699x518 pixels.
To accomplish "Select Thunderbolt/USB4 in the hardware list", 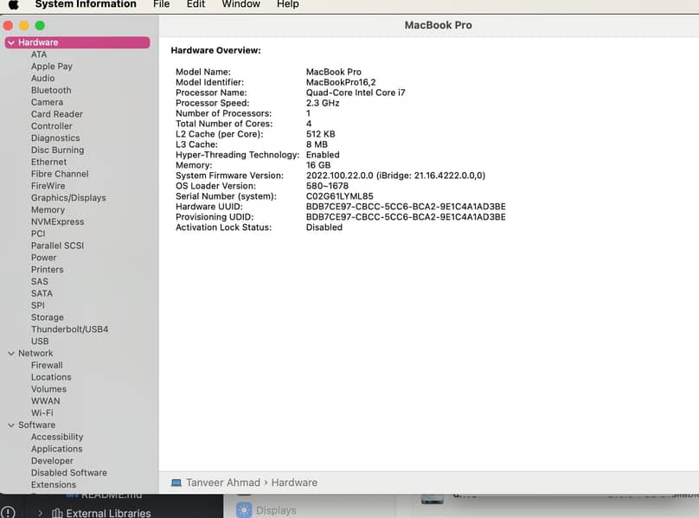I will 69,329.
